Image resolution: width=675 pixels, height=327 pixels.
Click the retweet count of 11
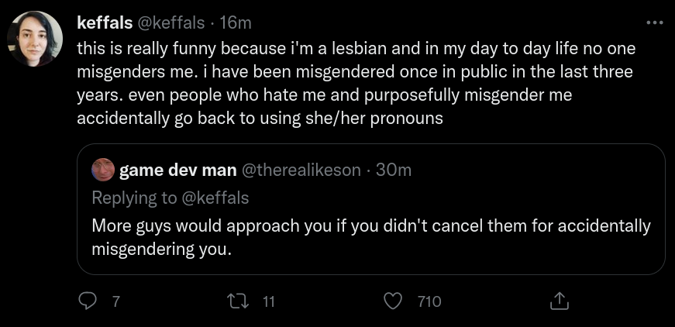tap(268, 301)
